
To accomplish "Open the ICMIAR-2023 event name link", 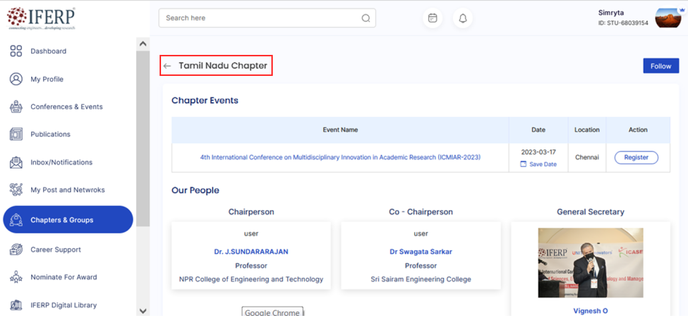I will coord(340,157).
